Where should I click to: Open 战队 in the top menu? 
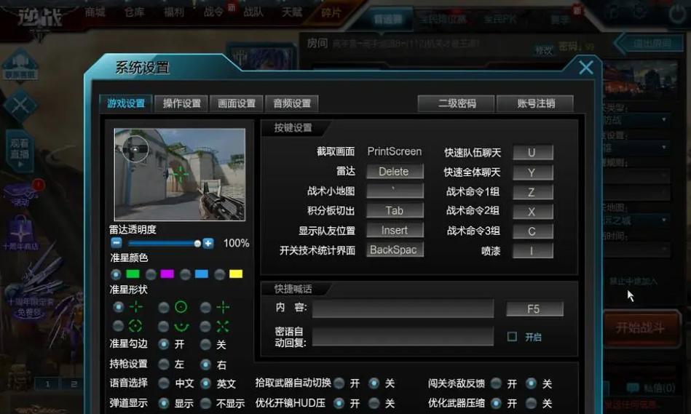coord(253,12)
